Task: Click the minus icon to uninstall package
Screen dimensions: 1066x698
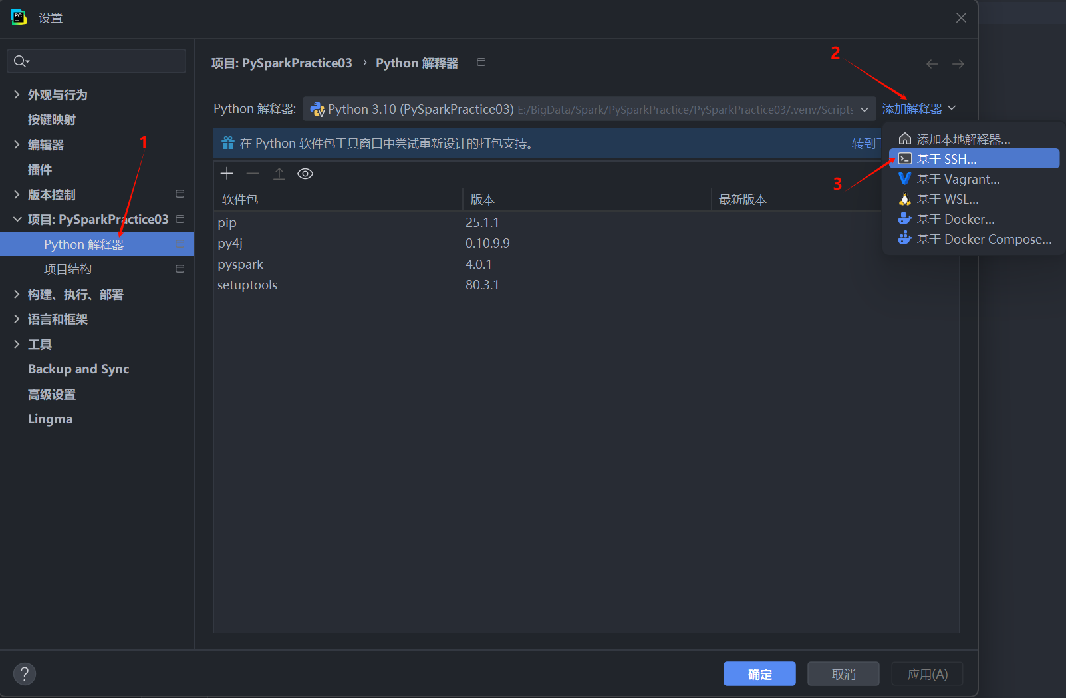Action: [253, 174]
